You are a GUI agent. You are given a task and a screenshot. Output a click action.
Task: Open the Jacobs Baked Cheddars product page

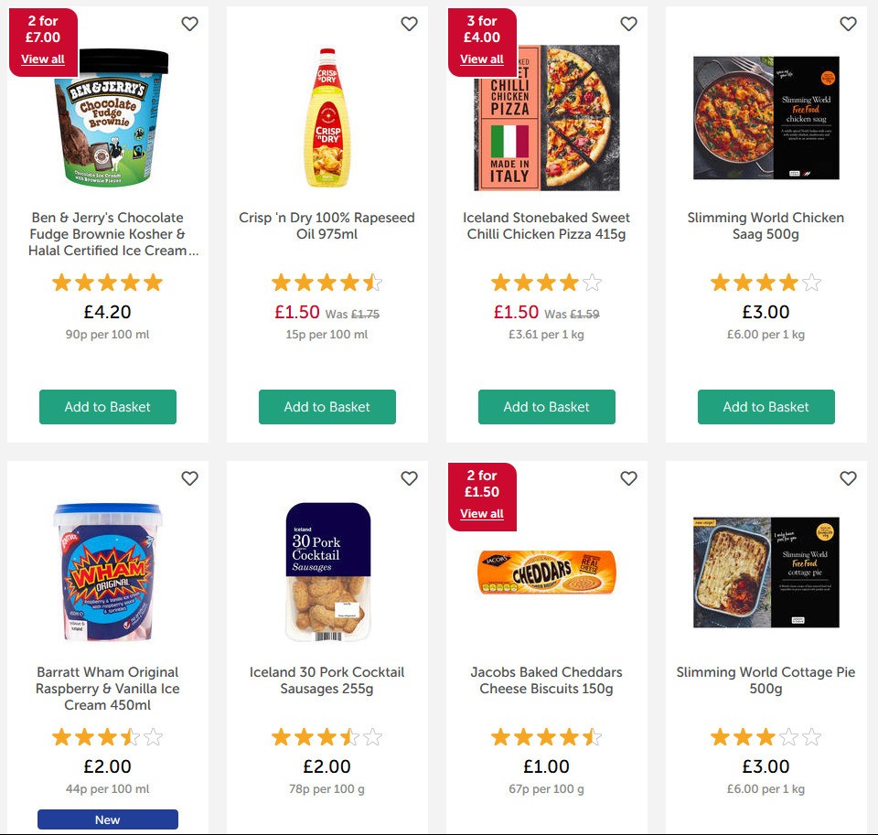pos(547,680)
